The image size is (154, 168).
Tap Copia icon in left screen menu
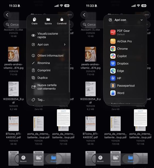[x=34, y=20]
